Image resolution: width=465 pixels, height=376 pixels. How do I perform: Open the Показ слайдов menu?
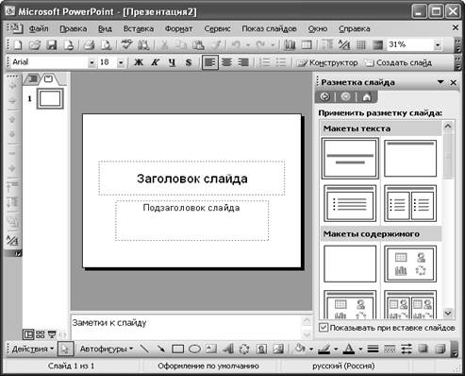269,28
